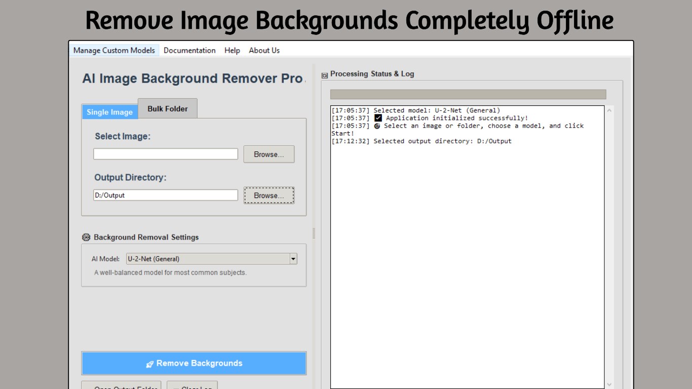Open the About Us menu

pos(264,50)
